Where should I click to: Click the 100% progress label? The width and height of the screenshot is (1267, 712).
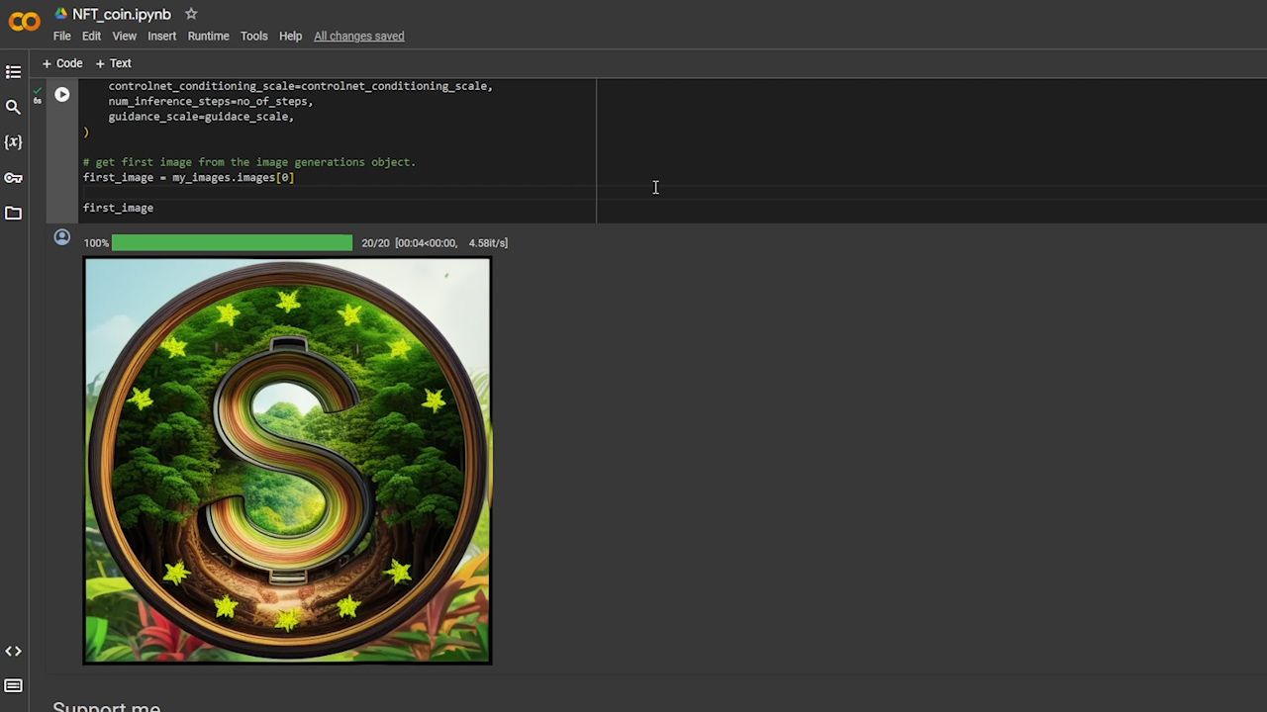[x=96, y=242]
